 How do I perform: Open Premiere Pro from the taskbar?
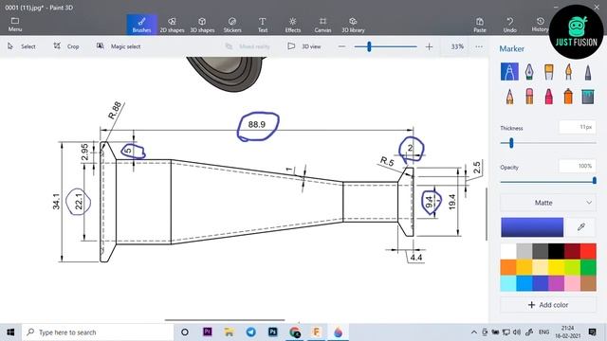click(x=207, y=332)
